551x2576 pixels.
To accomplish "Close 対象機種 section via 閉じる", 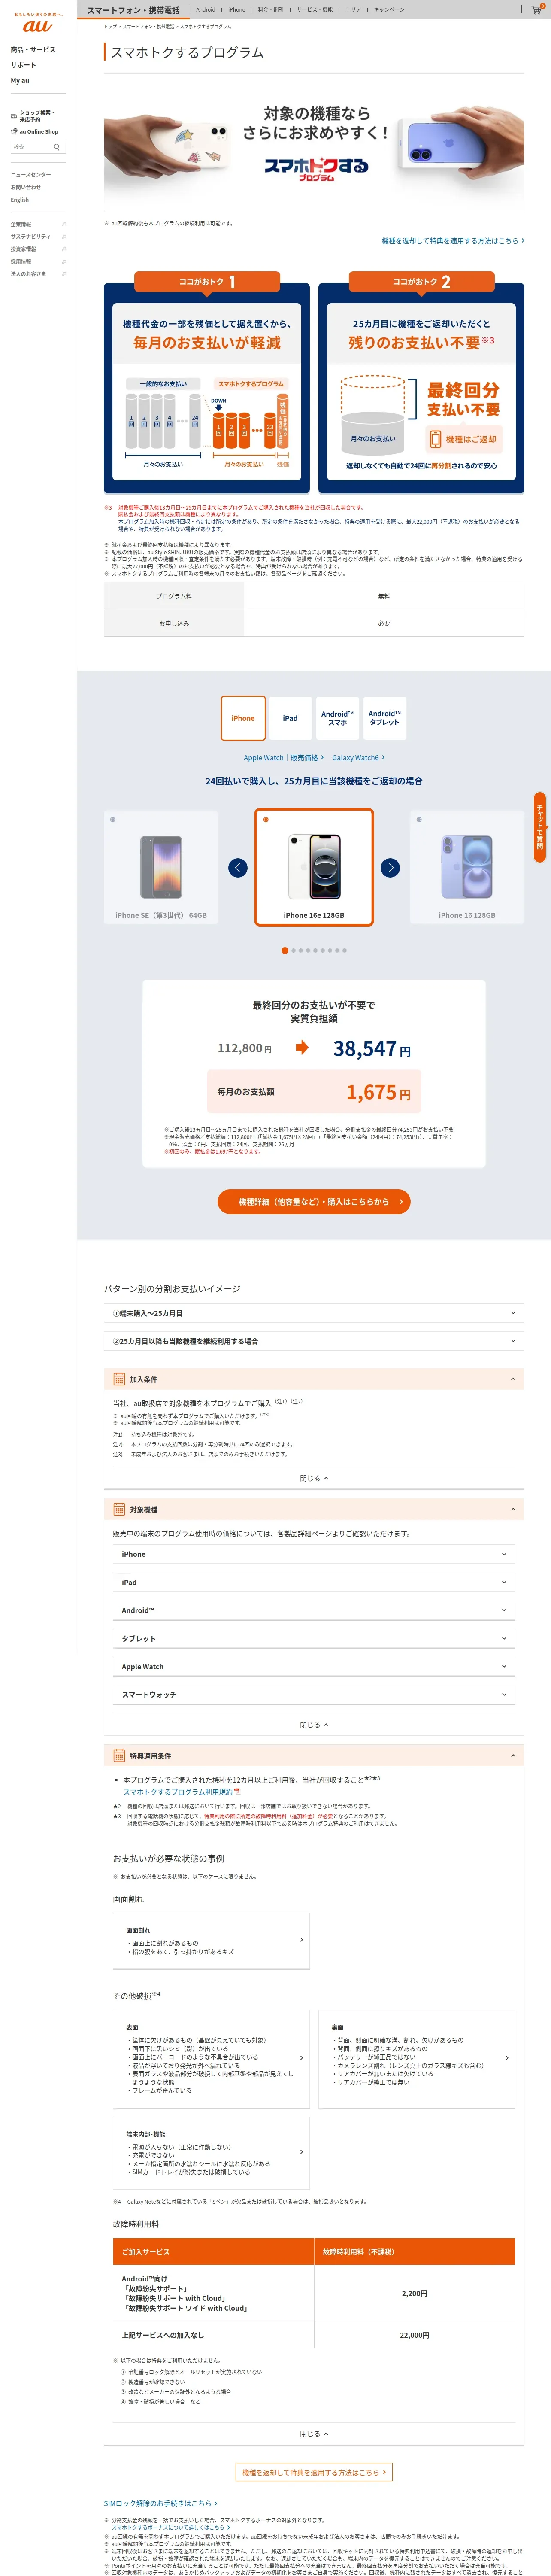I will click(x=314, y=1724).
